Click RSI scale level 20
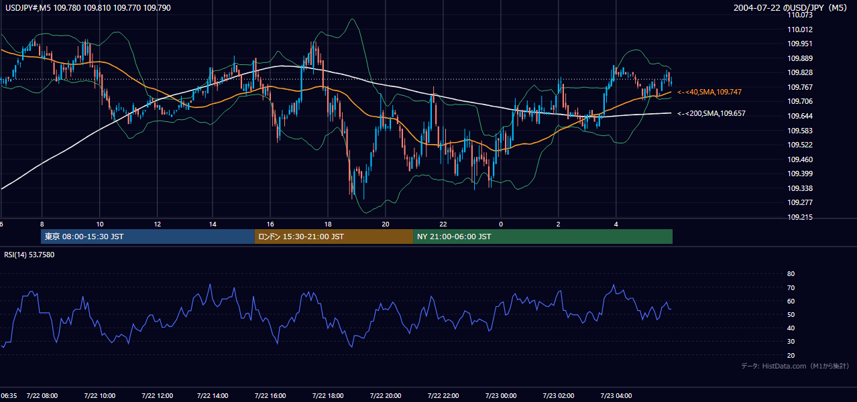The image size is (857, 402). [x=791, y=355]
